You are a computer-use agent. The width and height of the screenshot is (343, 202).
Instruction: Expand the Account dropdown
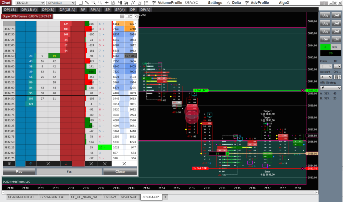(326, 77)
